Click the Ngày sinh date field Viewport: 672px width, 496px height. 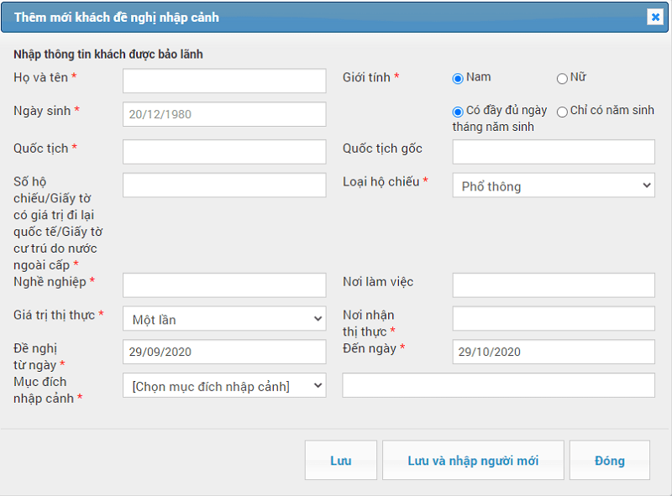[224, 114]
